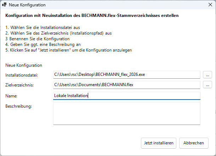Click the "Neue Konfiguration" section label above the fields
This screenshot has height=156, width=216.
tap(24, 65)
